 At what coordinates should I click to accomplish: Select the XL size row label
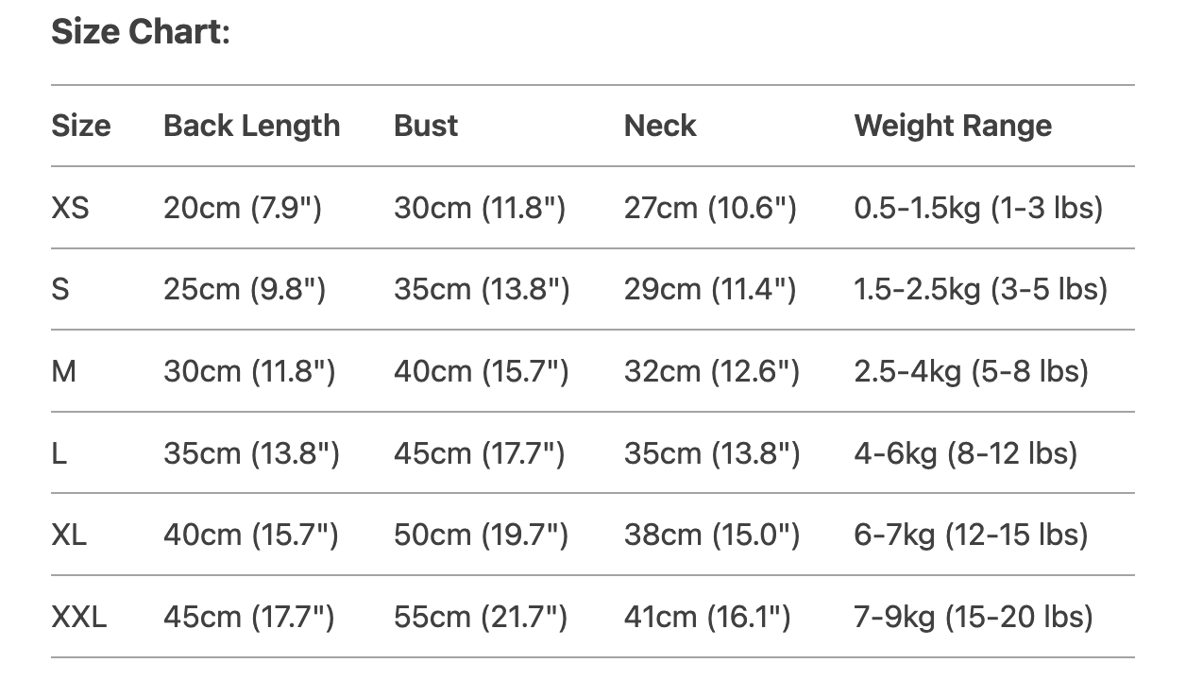69,535
